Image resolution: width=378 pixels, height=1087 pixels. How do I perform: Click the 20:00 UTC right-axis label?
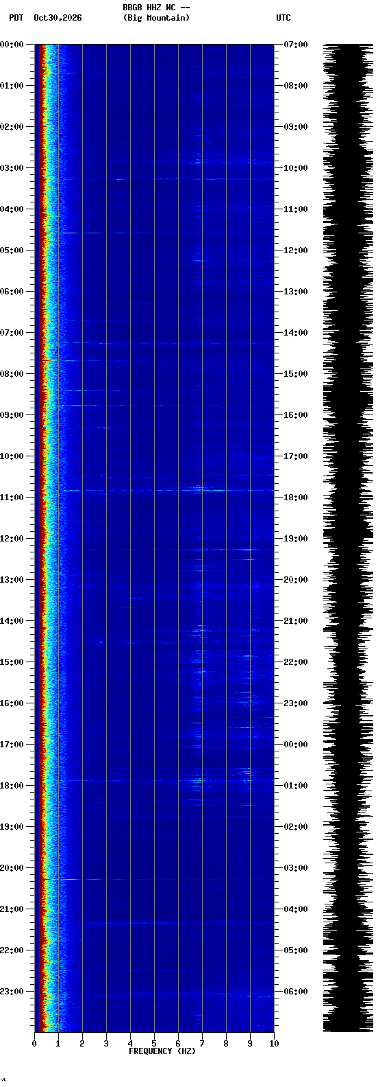coord(295,580)
